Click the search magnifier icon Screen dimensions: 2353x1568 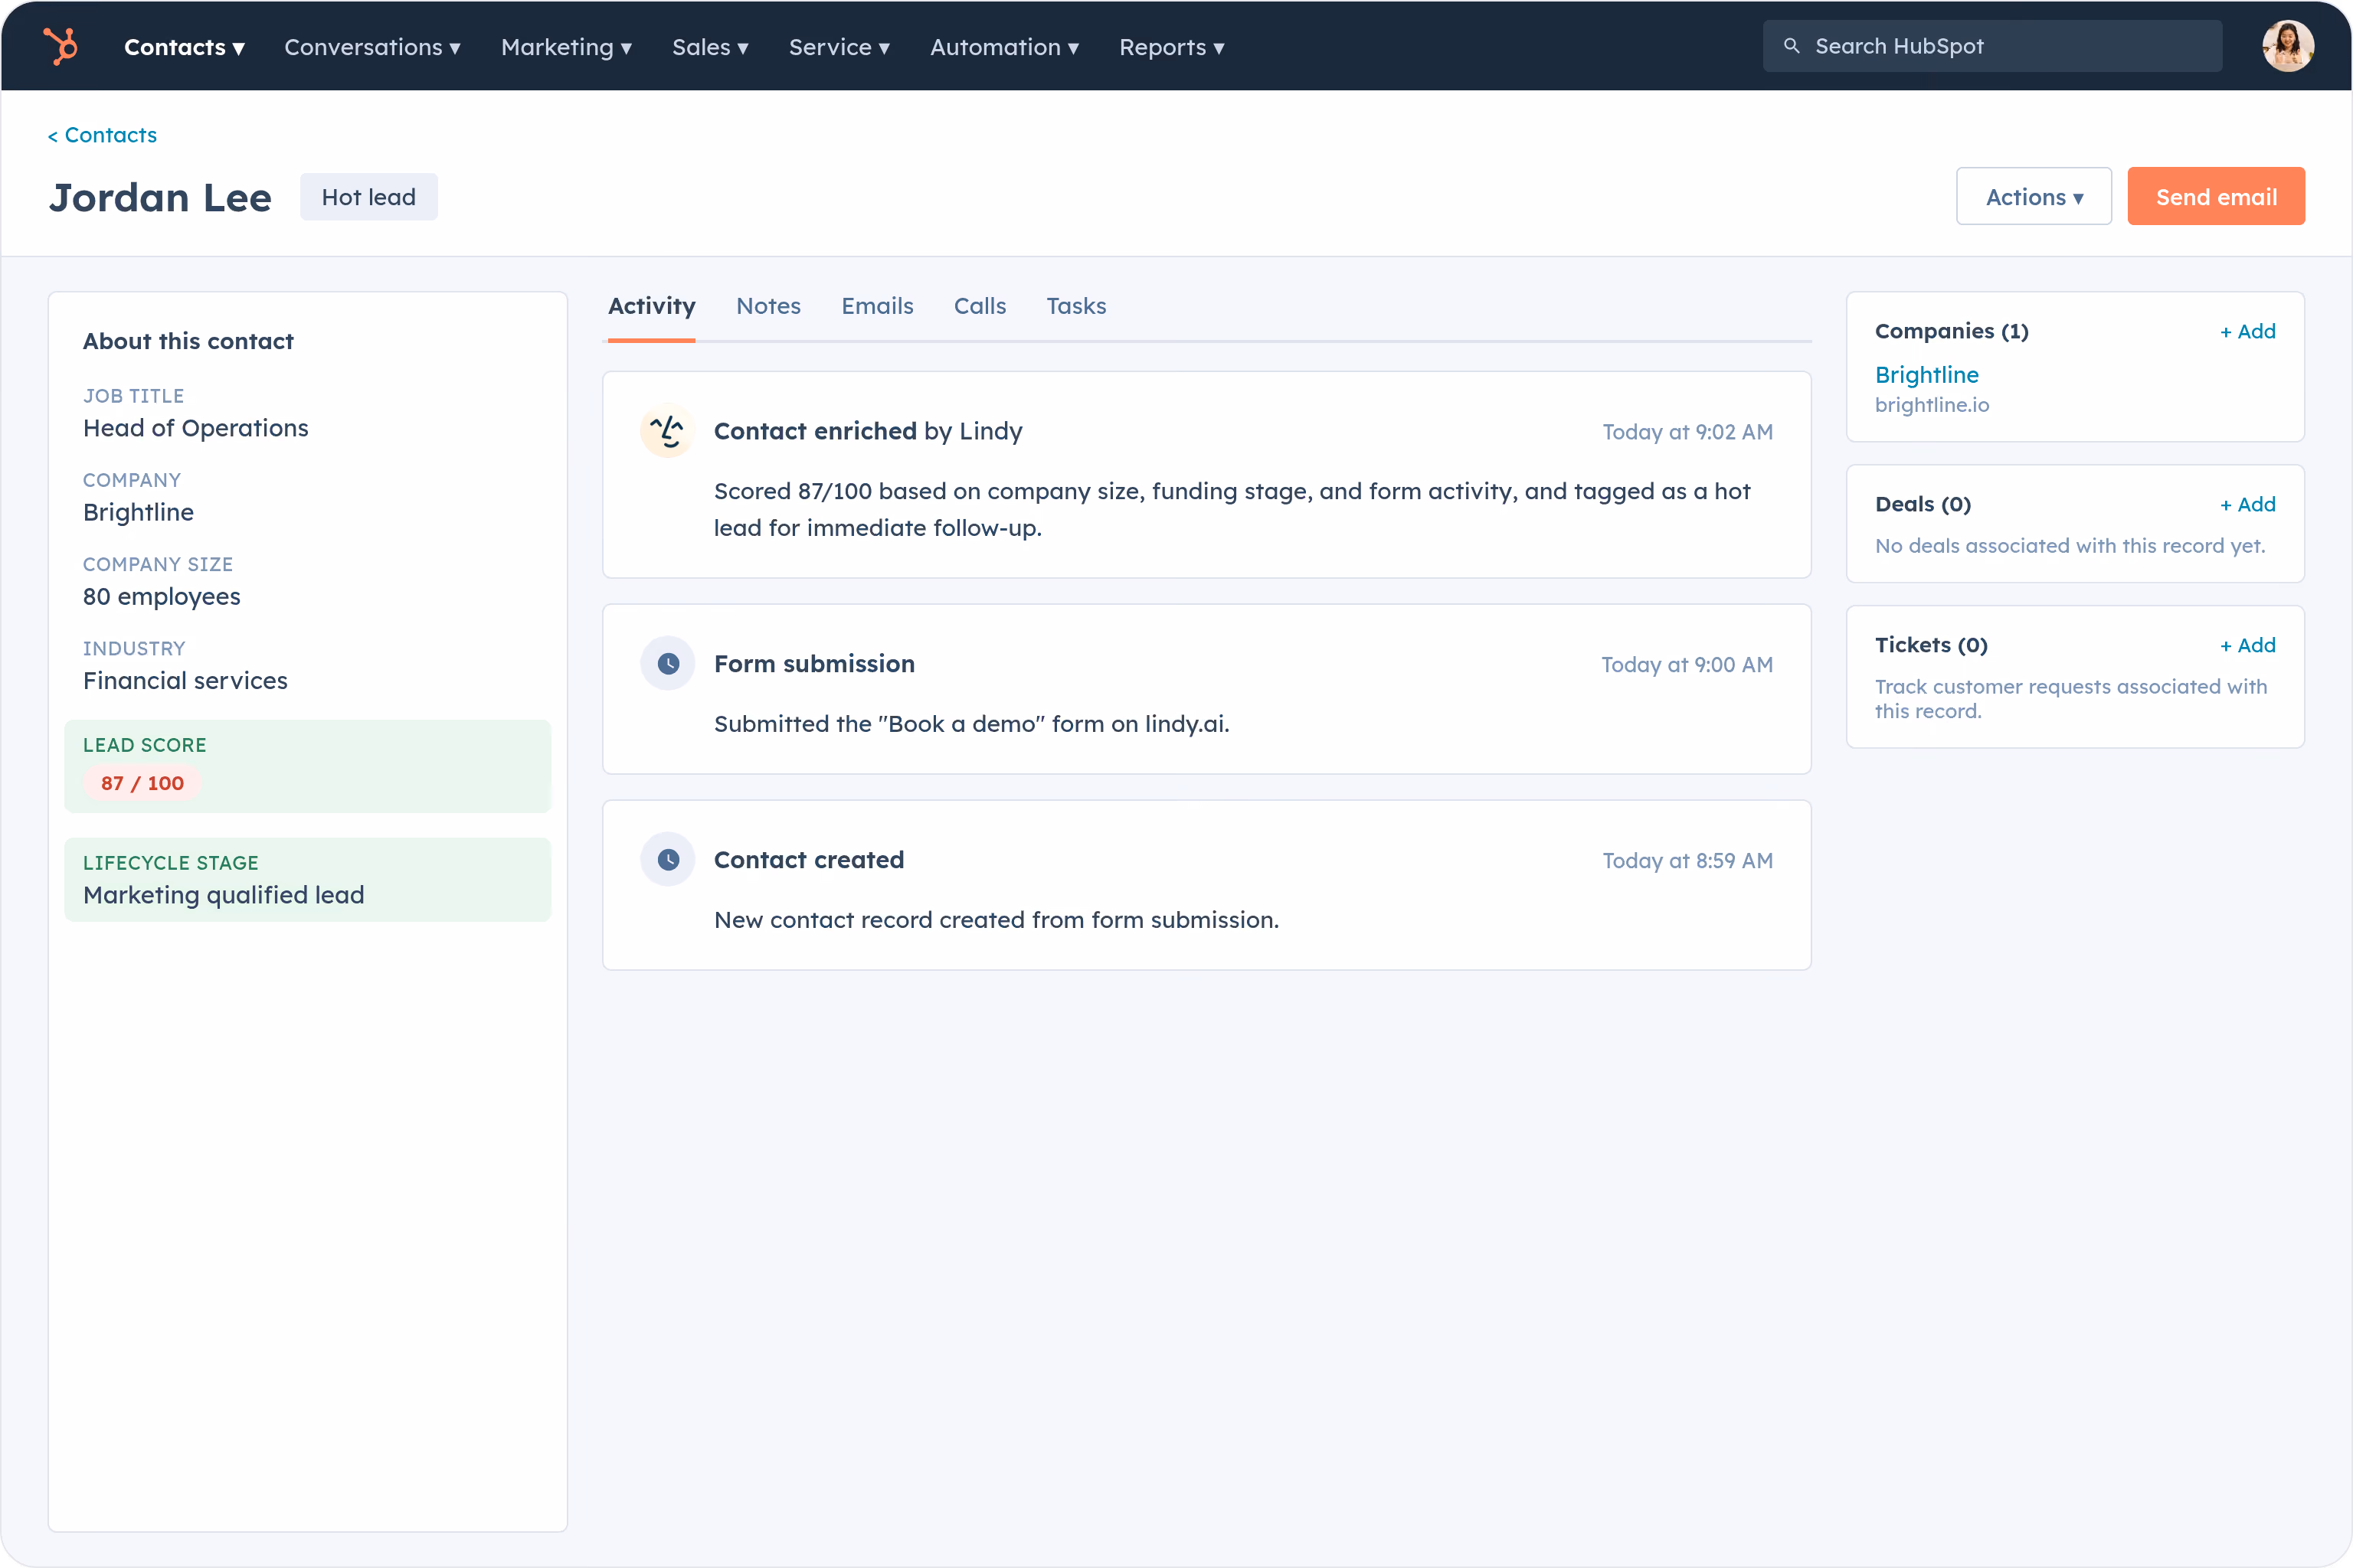tap(1792, 46)
